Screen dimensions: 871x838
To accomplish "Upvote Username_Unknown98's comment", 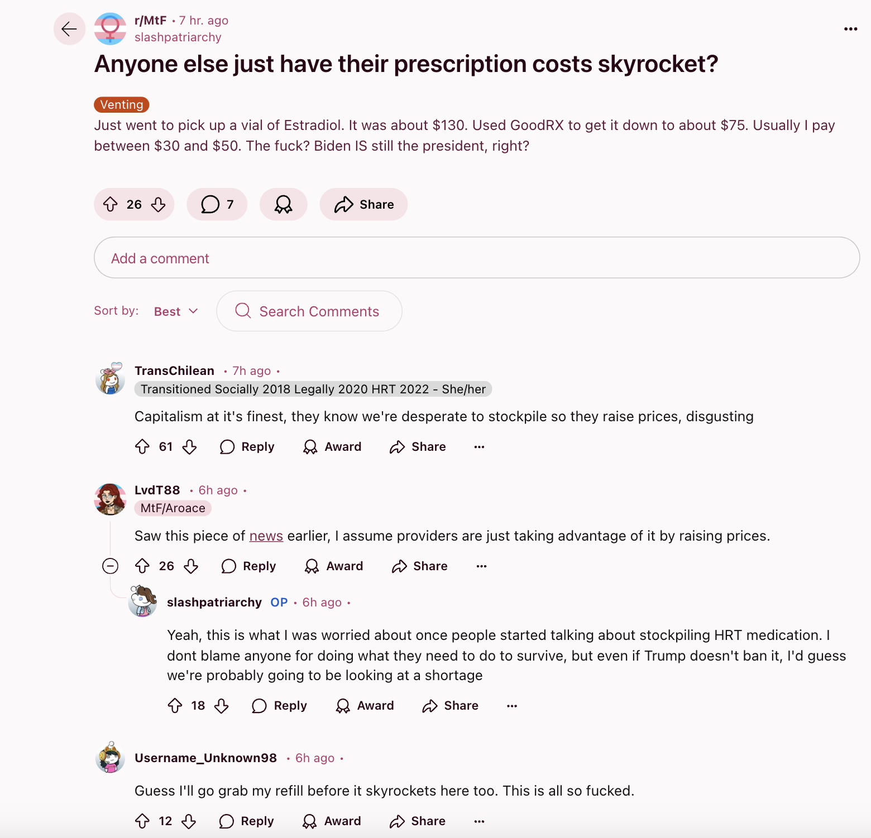I will pos(142,821).
